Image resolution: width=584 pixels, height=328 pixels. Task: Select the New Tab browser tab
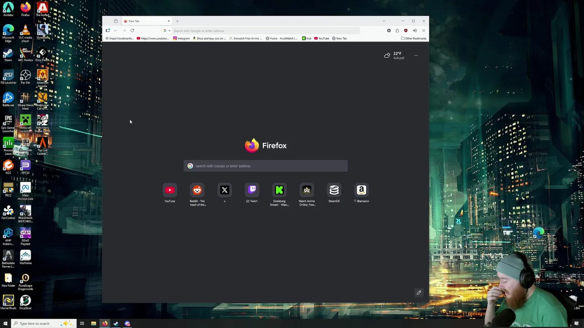pos(146,21)
